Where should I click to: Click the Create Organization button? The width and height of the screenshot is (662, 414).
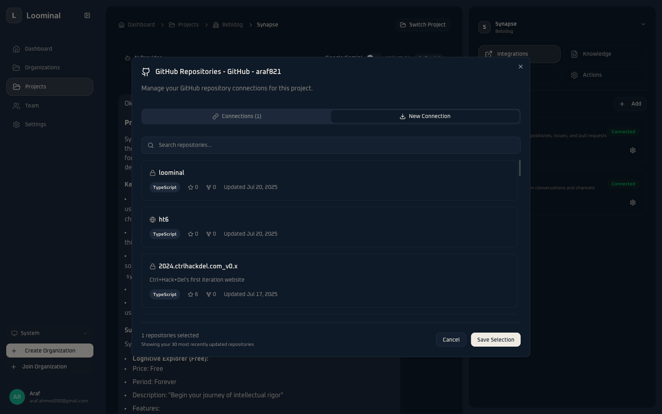pyautogui.click(x=50, y=351)
